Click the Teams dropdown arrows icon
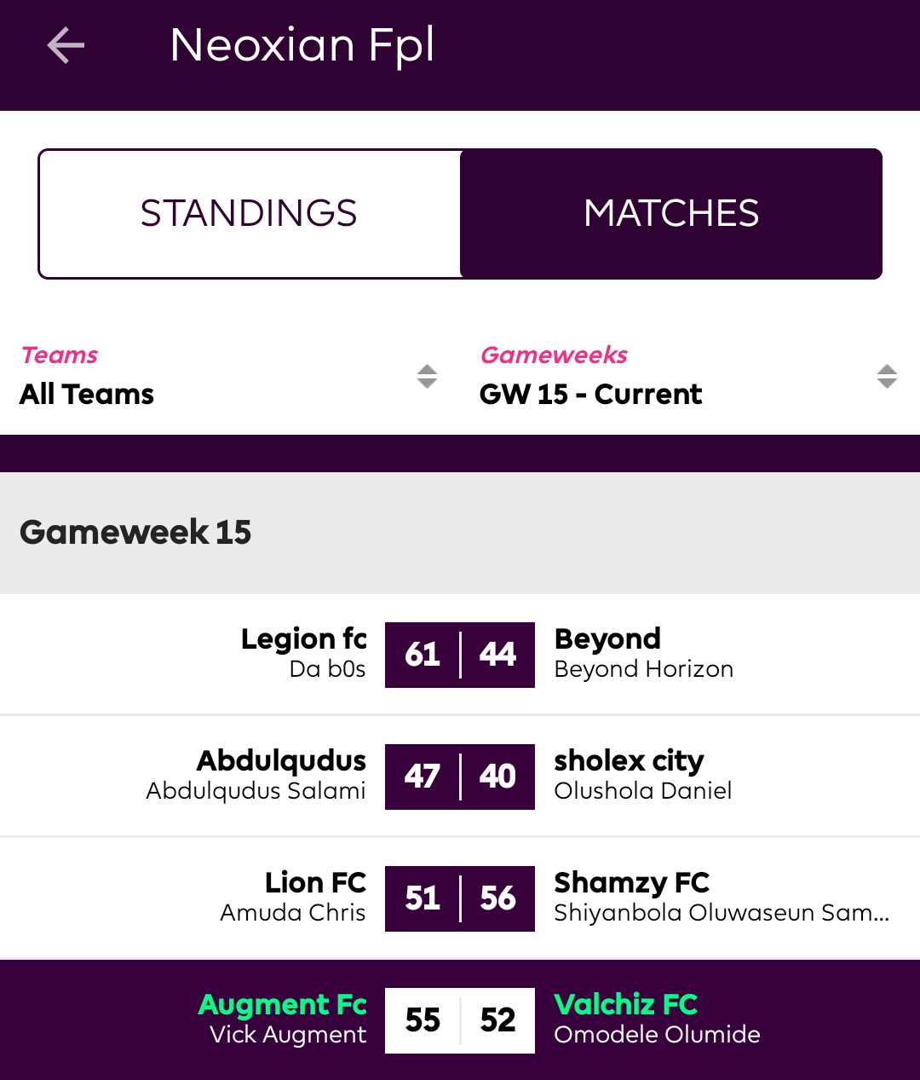Image resolution: width=920 pixels, height=1080 pixels. [x=427, y=376]
